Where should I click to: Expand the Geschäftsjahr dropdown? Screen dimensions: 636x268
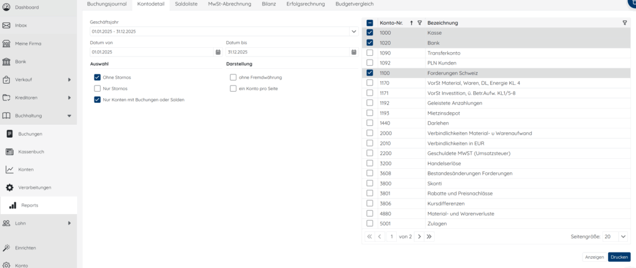coord(354,31)
